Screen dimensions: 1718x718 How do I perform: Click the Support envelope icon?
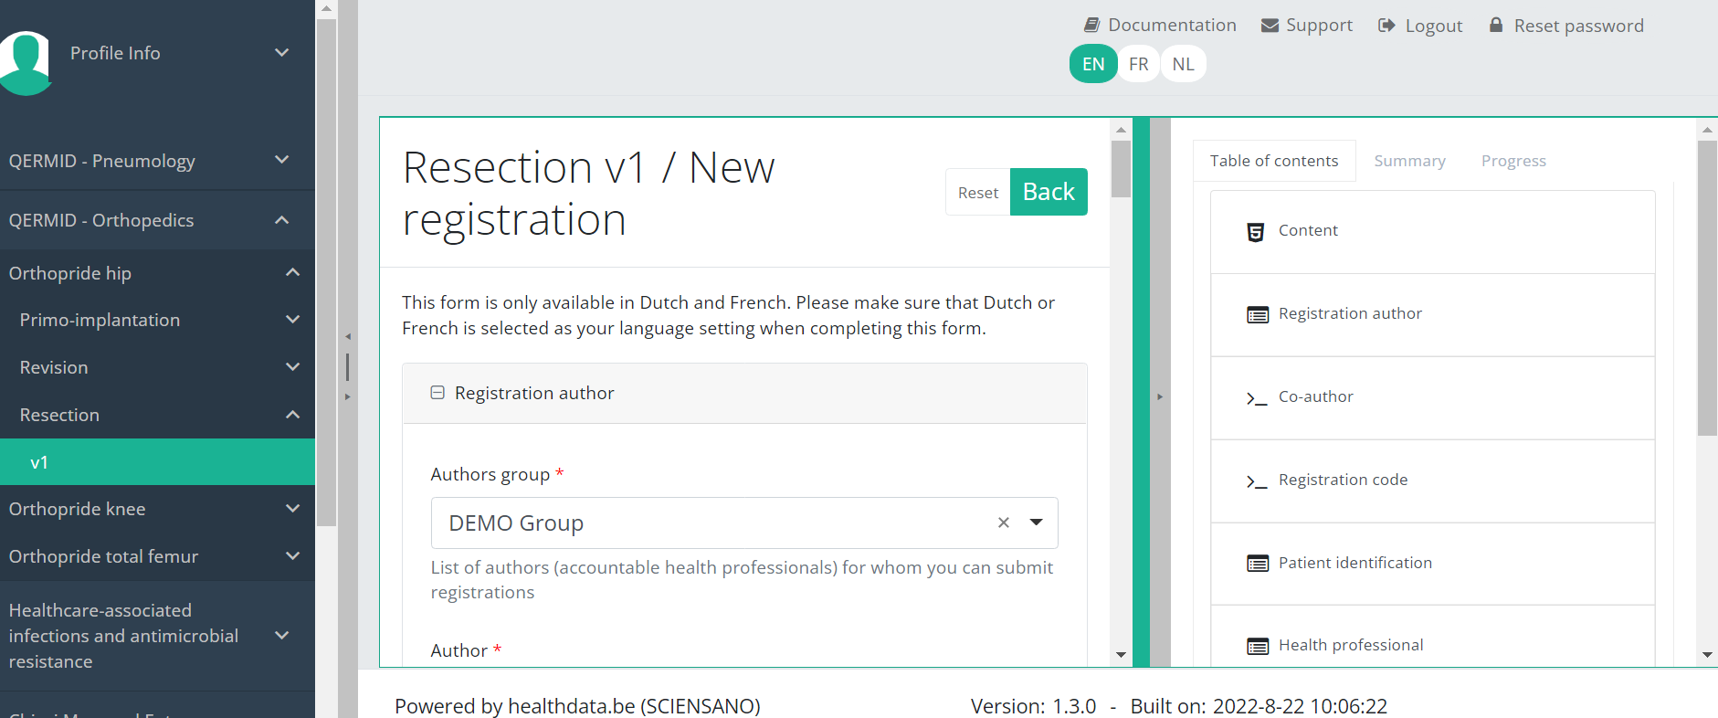(1270, 26)
